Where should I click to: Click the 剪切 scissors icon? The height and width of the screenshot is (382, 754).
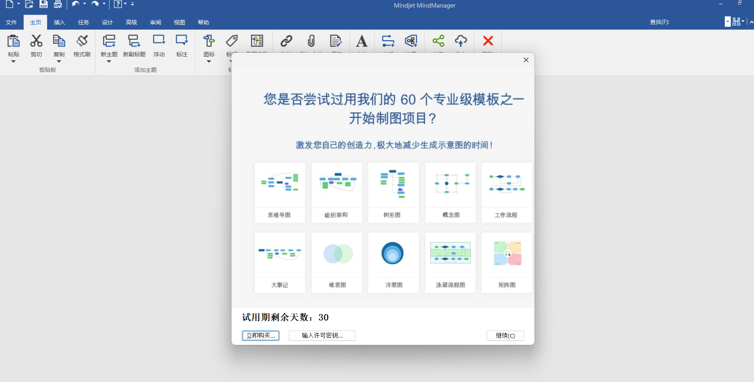pyautogui.click(x=36, y=41)
